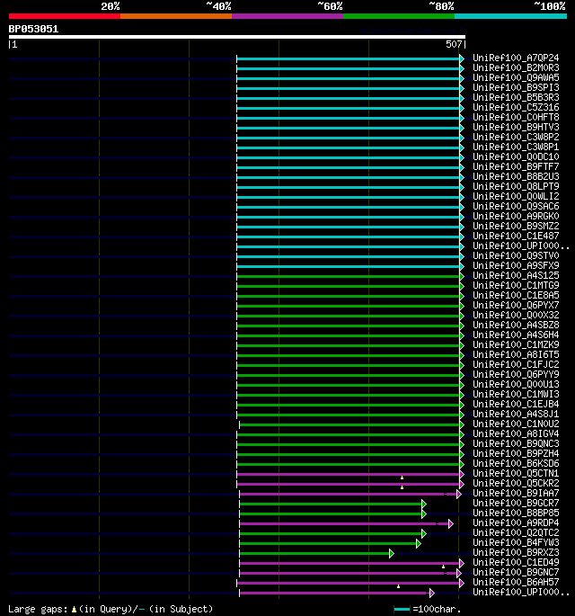Click the arrowhead ending the B8BP85 alignment
575x616 pixels.
[424, 513]
